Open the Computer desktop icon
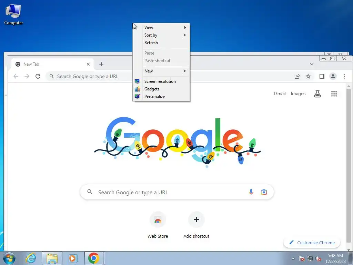This screenshot has height=265, width=353. (13, 14)
